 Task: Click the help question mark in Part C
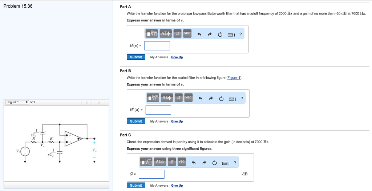tap(235, 163)
